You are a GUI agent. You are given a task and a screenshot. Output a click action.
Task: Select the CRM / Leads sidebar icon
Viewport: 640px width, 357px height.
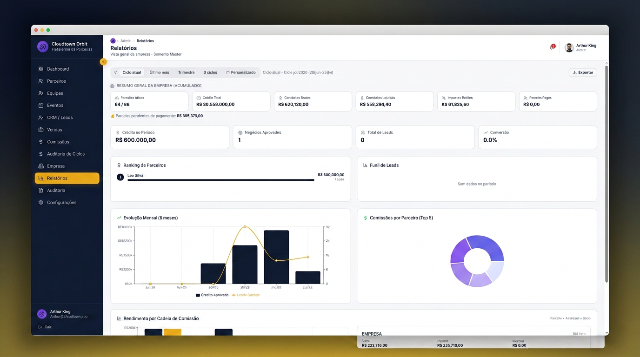41,118
